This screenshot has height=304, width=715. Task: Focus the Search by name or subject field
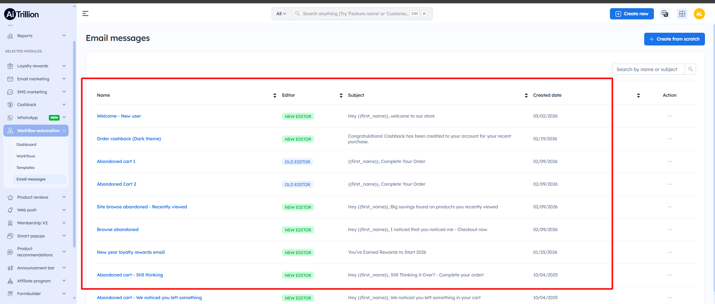coord(648,69)
